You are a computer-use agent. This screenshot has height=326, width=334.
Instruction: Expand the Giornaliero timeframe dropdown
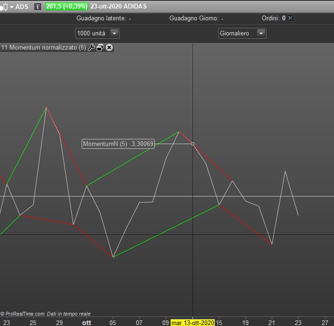242,33
